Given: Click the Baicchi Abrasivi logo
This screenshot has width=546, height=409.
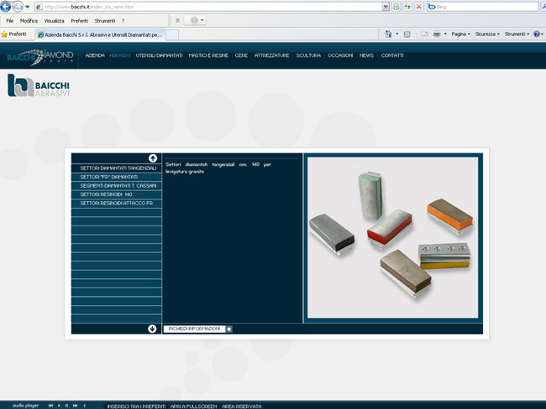Looking at the screenshot, I should pos(39,85).
